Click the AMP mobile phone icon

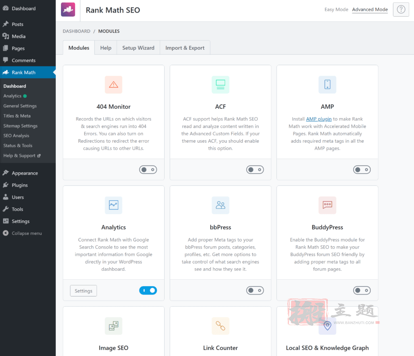327,85
